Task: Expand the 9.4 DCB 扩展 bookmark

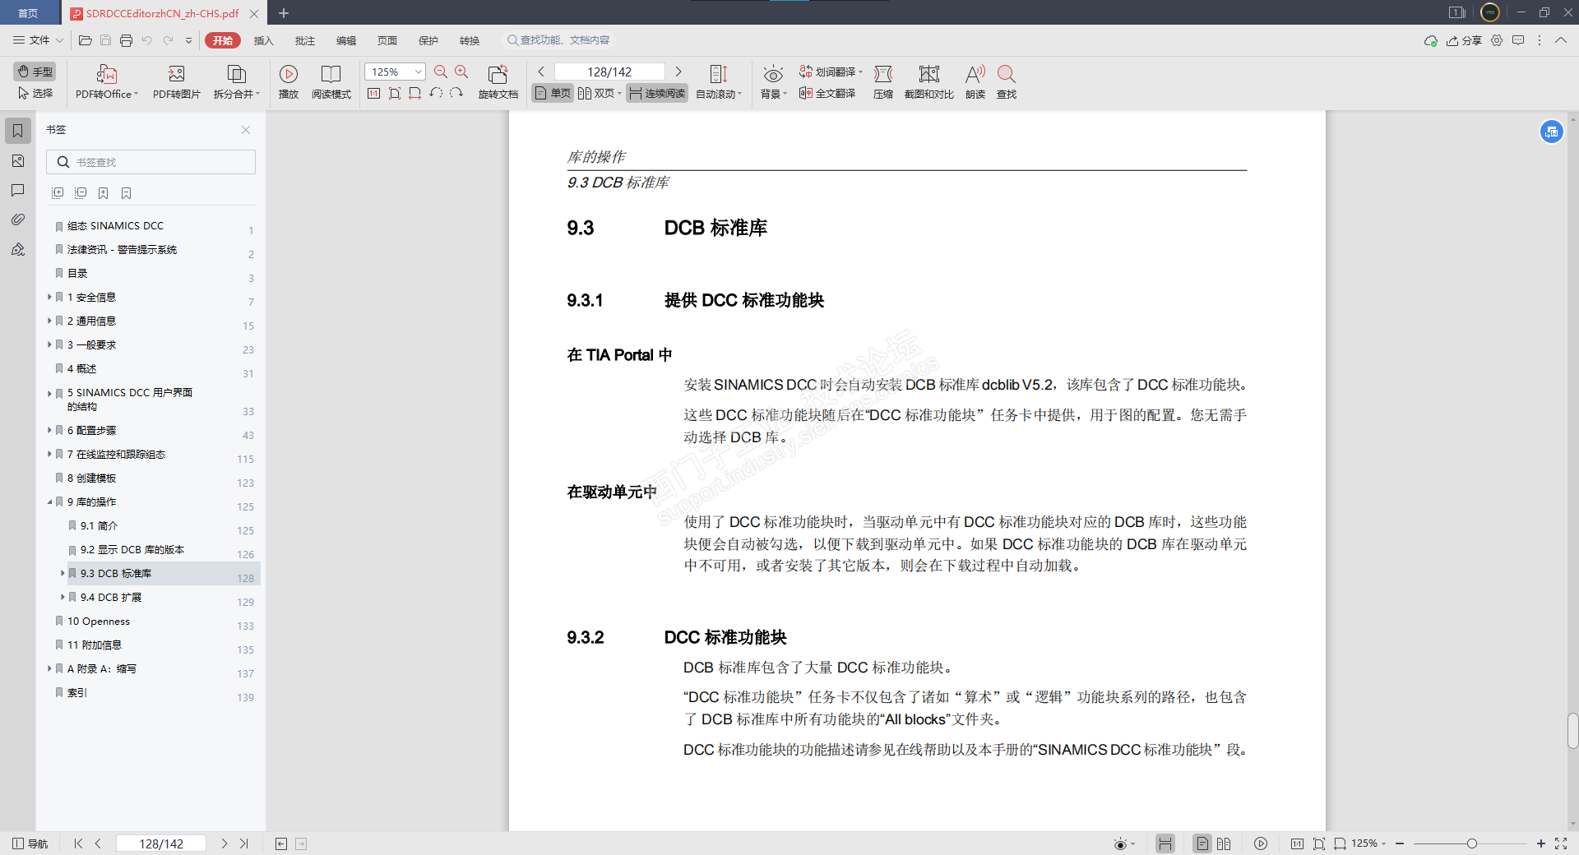Action: [63, 597]
